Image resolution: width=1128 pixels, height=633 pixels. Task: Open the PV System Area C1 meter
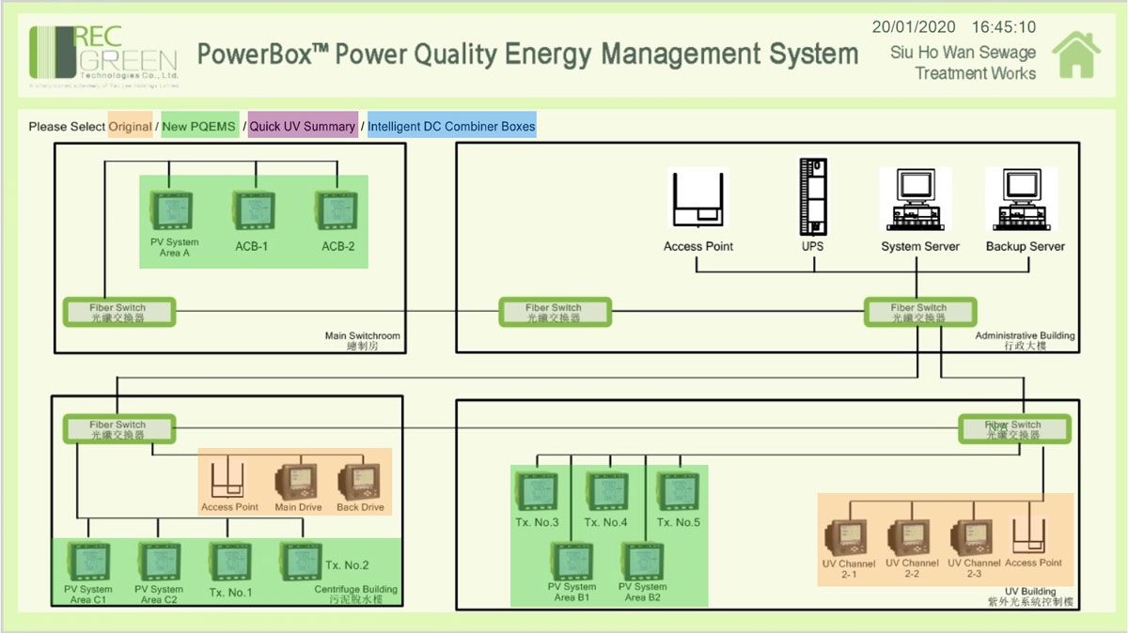[x=88, y=563]
